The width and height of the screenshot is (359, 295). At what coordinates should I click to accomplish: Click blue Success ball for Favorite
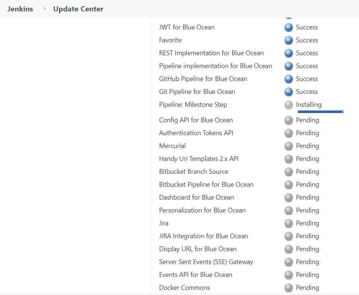coord(289,40)
